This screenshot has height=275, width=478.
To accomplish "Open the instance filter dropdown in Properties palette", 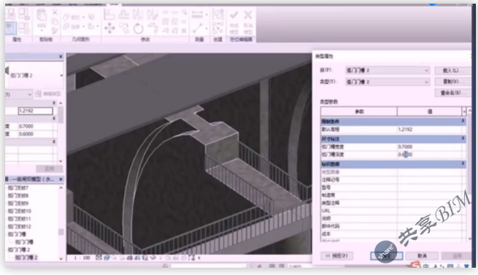I will (30, 95).
